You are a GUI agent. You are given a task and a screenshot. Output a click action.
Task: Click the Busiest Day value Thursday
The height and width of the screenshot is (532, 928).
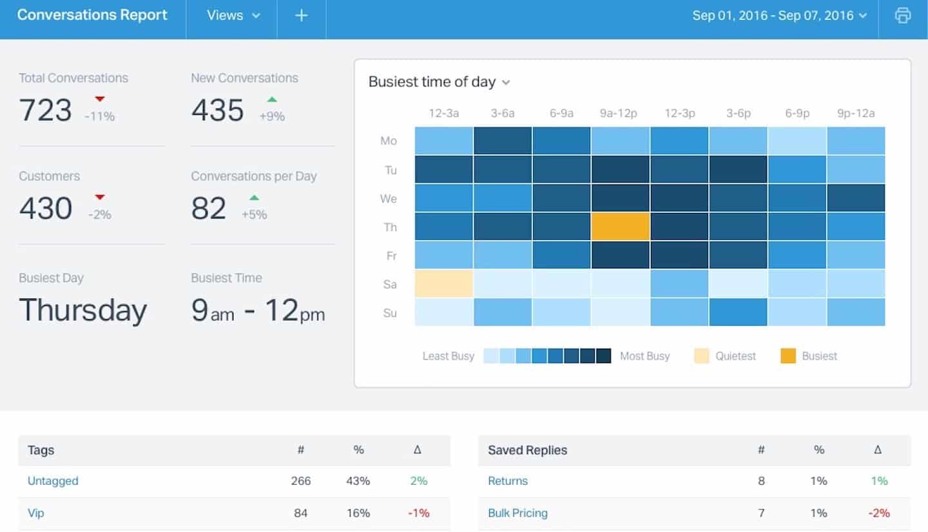tap(83, 310)
